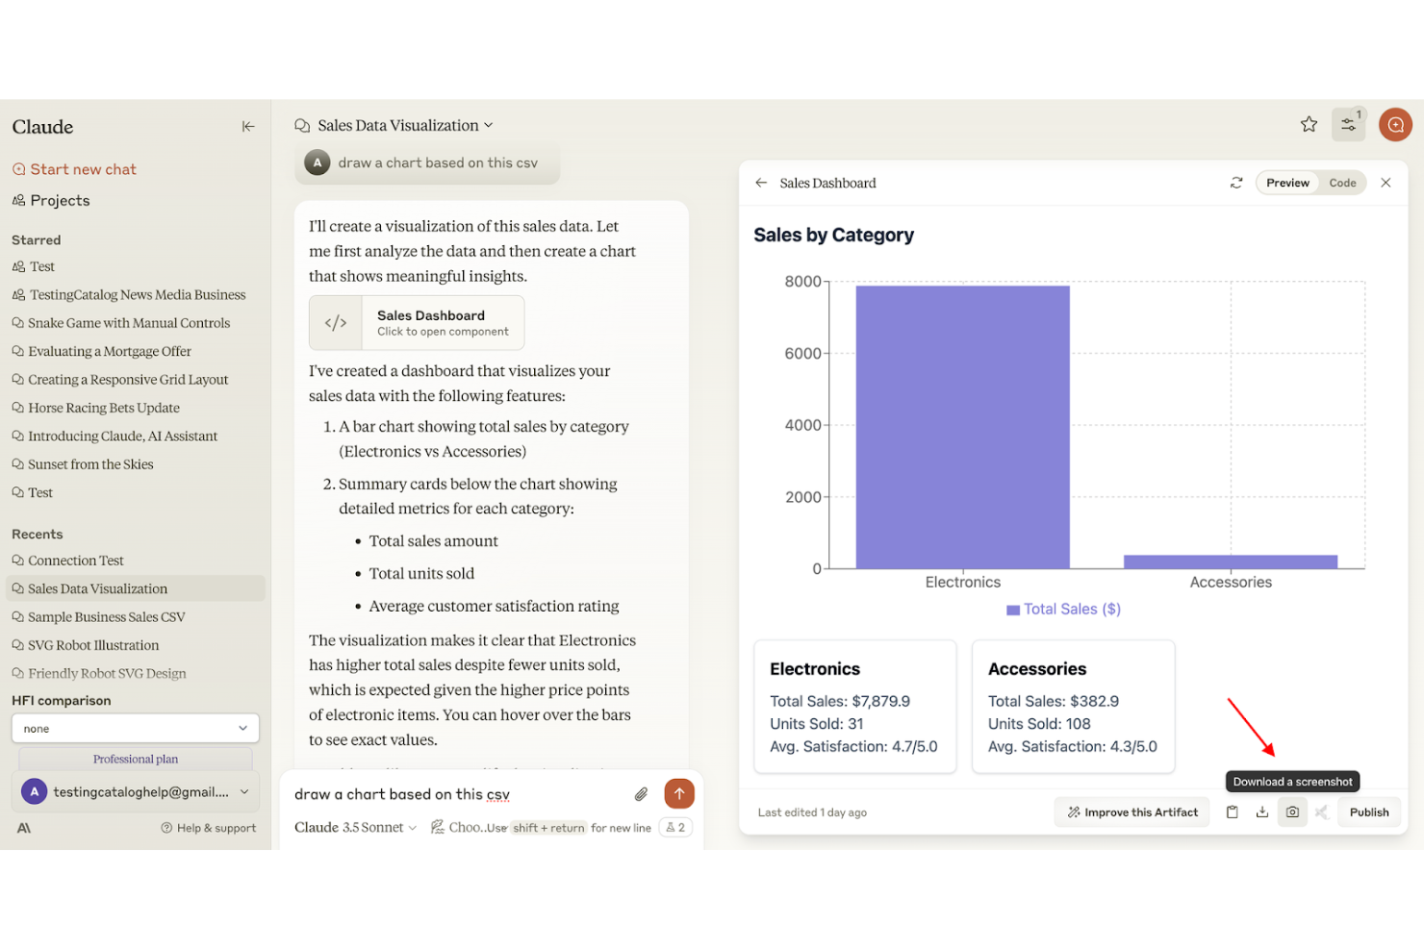Open the Projects section in the sidebar
1424x949 pixels.
pyautogui.click(x=59, y=200)
